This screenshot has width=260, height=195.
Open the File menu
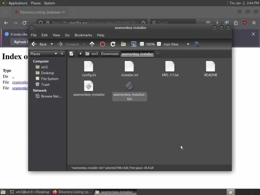34,35
